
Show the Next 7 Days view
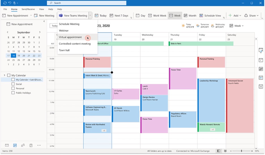(x=119, y=15)
